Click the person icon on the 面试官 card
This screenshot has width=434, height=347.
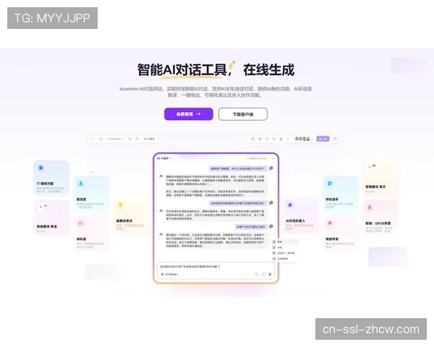point(80,183)
